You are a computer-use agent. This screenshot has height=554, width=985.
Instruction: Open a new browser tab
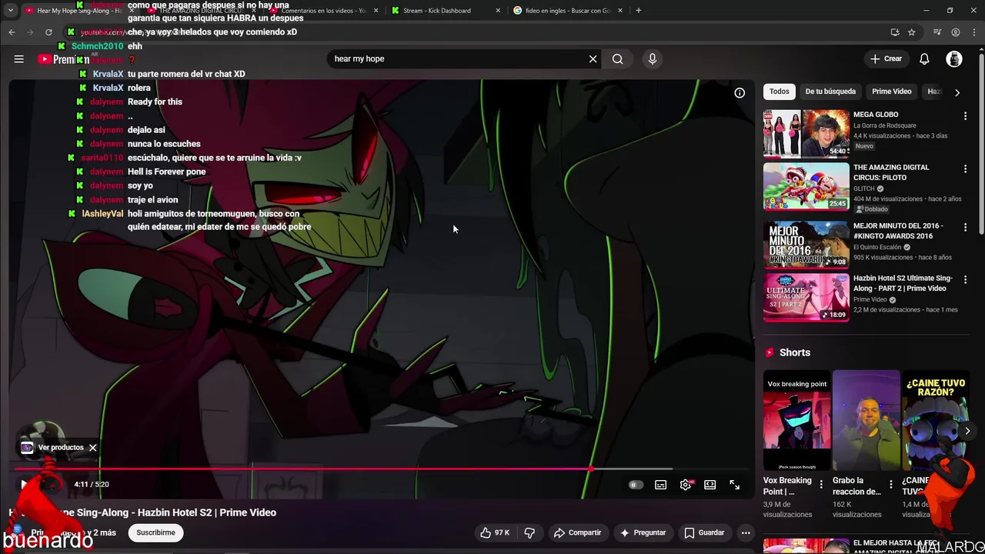(x=638, y=11)
